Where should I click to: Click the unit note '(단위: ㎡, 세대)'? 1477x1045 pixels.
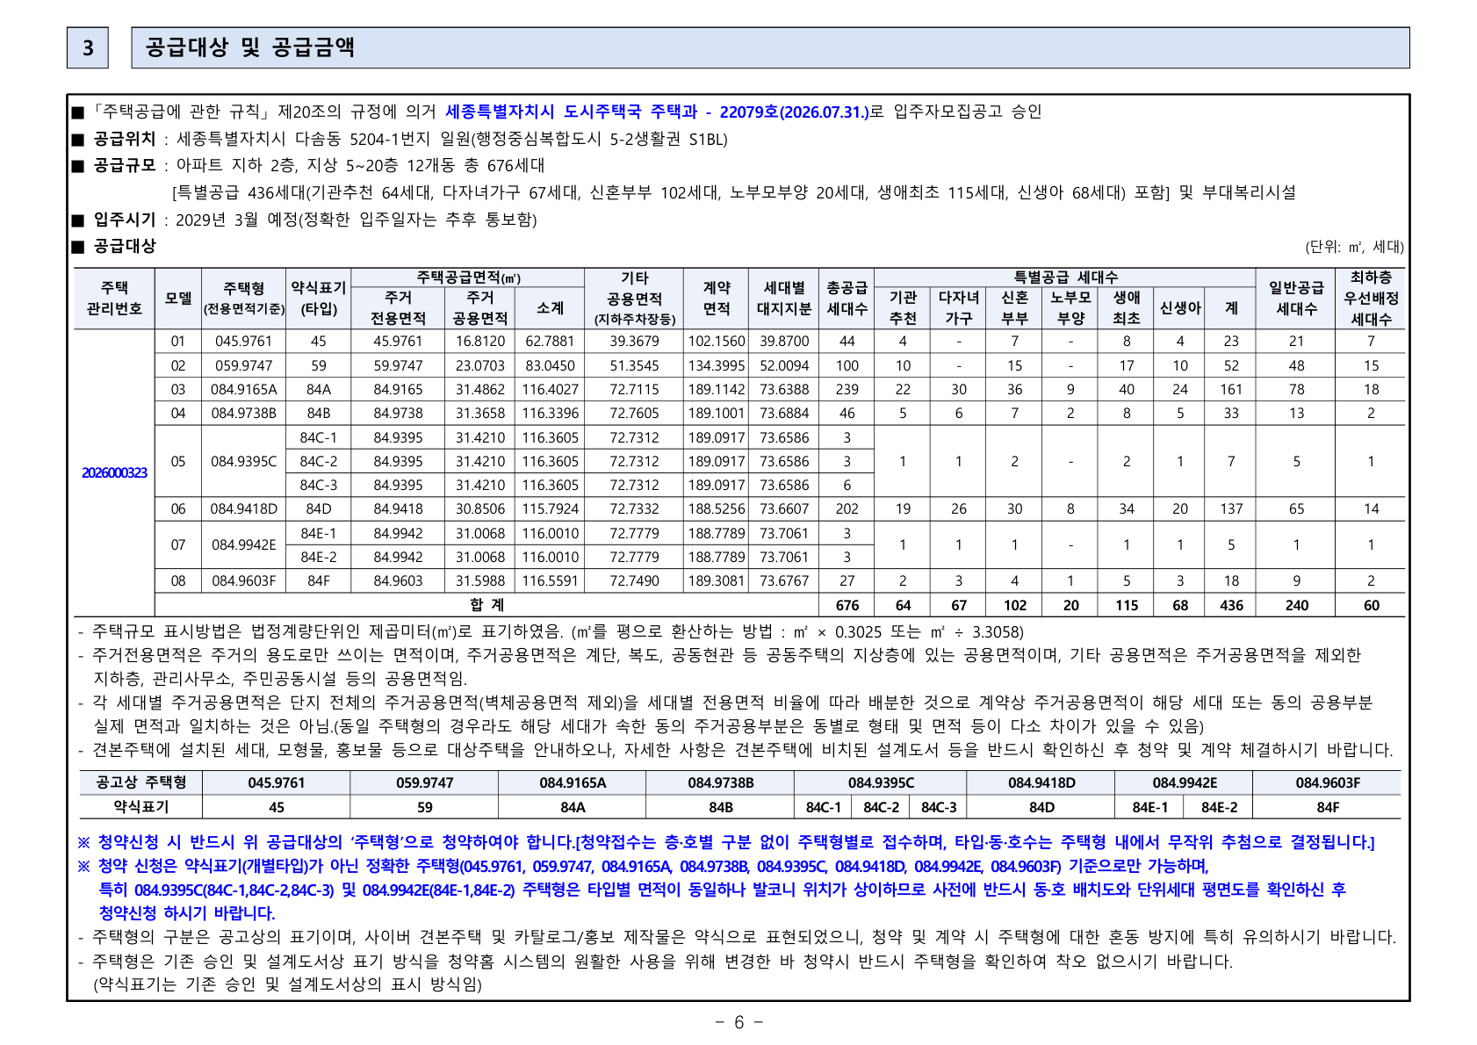point(1354,247)
